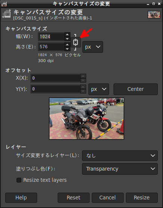Click the height input field showing 576

pos(52,47)
